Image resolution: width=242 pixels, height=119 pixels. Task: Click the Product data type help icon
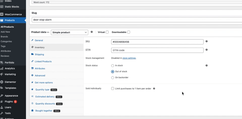pos(92,32)
